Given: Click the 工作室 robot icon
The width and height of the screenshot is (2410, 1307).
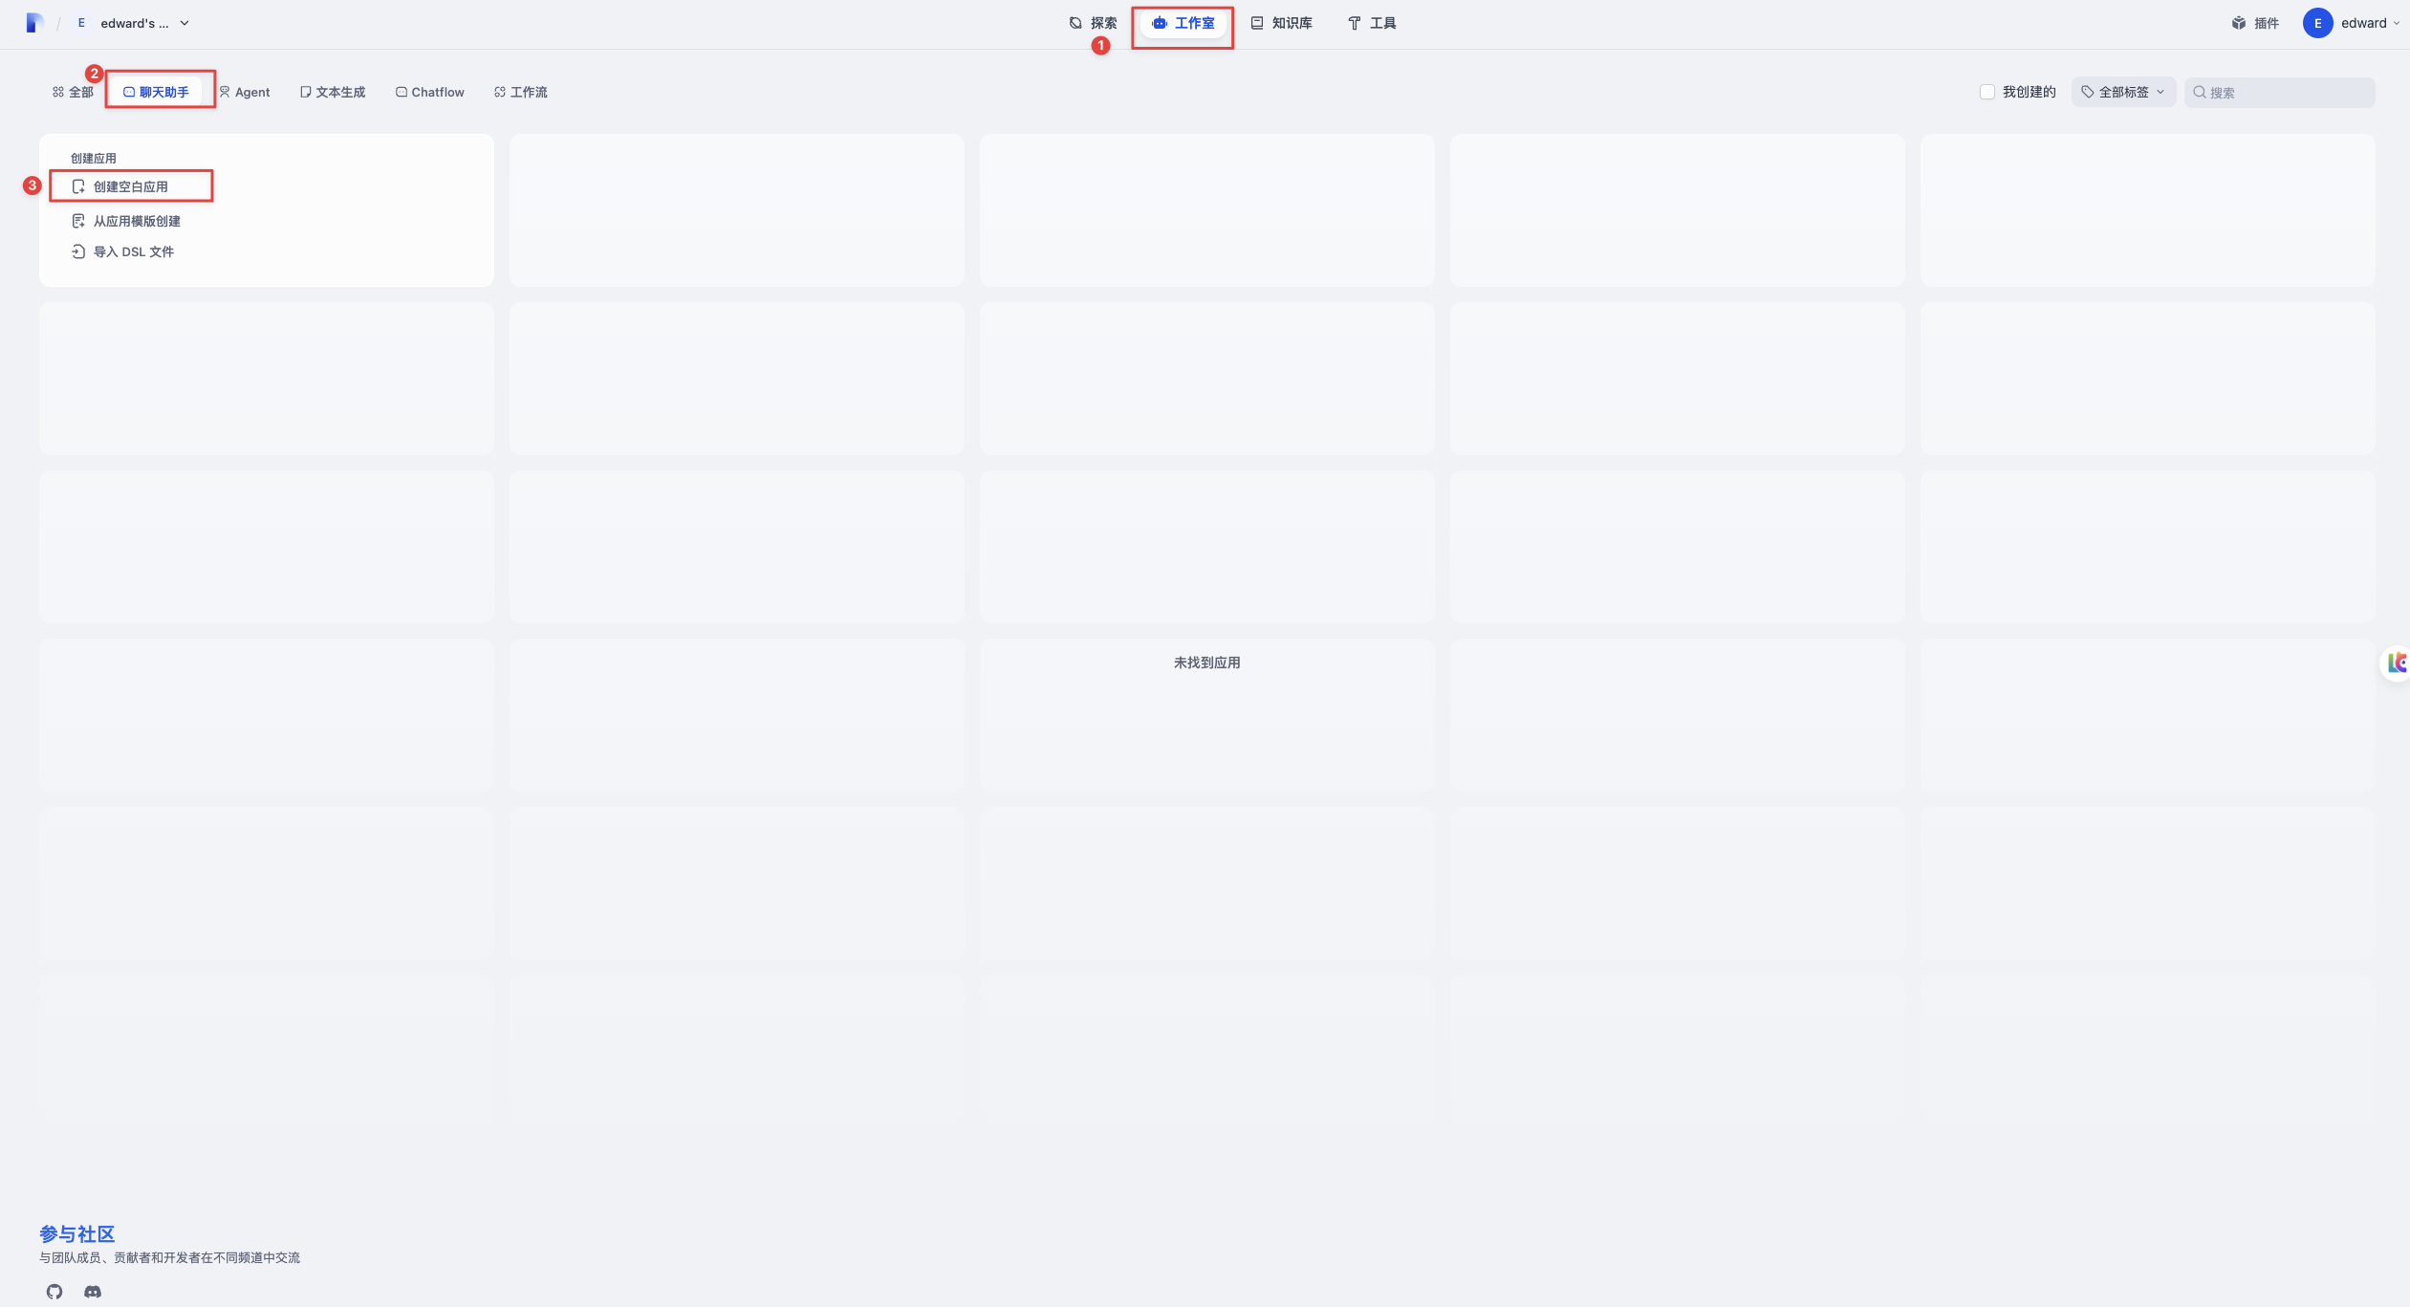Looking at the screenshot, I should click(x=1160, y=23).
